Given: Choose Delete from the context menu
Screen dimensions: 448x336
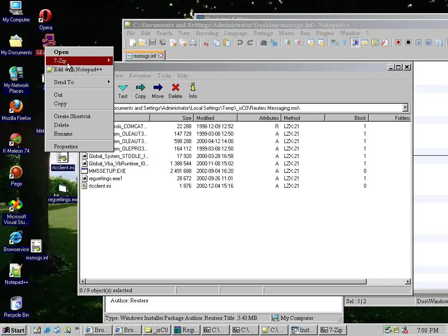Looking at the screenshot, I should click(x=80, y=125).
